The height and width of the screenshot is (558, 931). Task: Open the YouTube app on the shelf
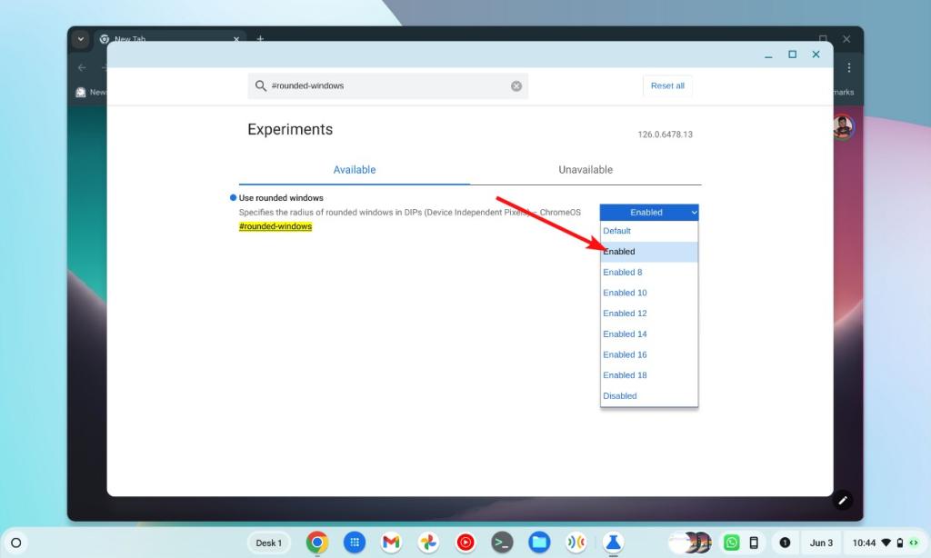[465, 543]
